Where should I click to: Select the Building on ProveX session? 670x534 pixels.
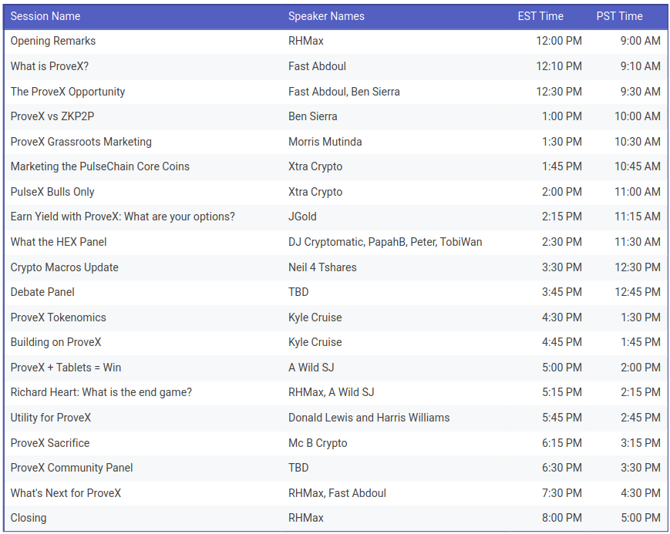pos(56,342)
